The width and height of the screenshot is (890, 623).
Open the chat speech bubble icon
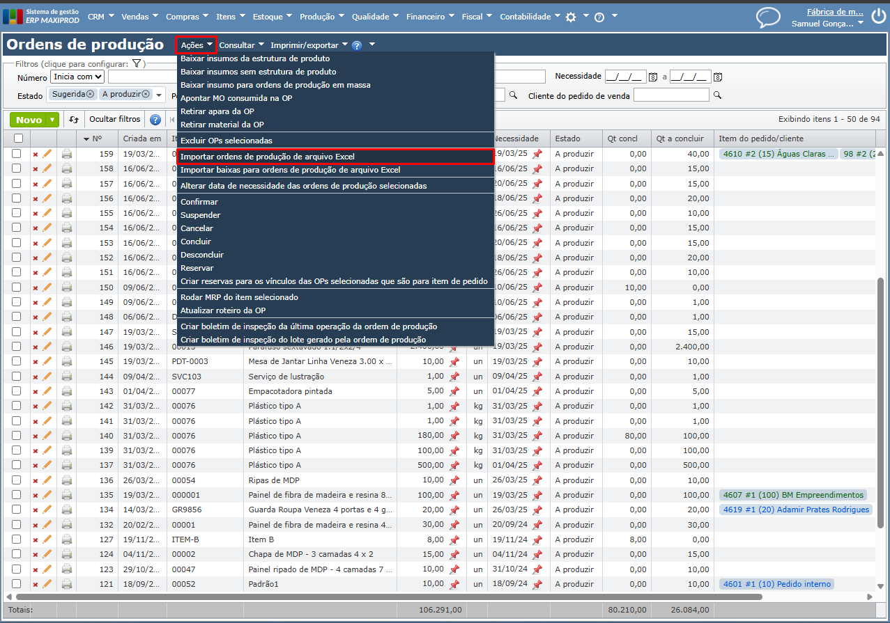coord(768,17)
